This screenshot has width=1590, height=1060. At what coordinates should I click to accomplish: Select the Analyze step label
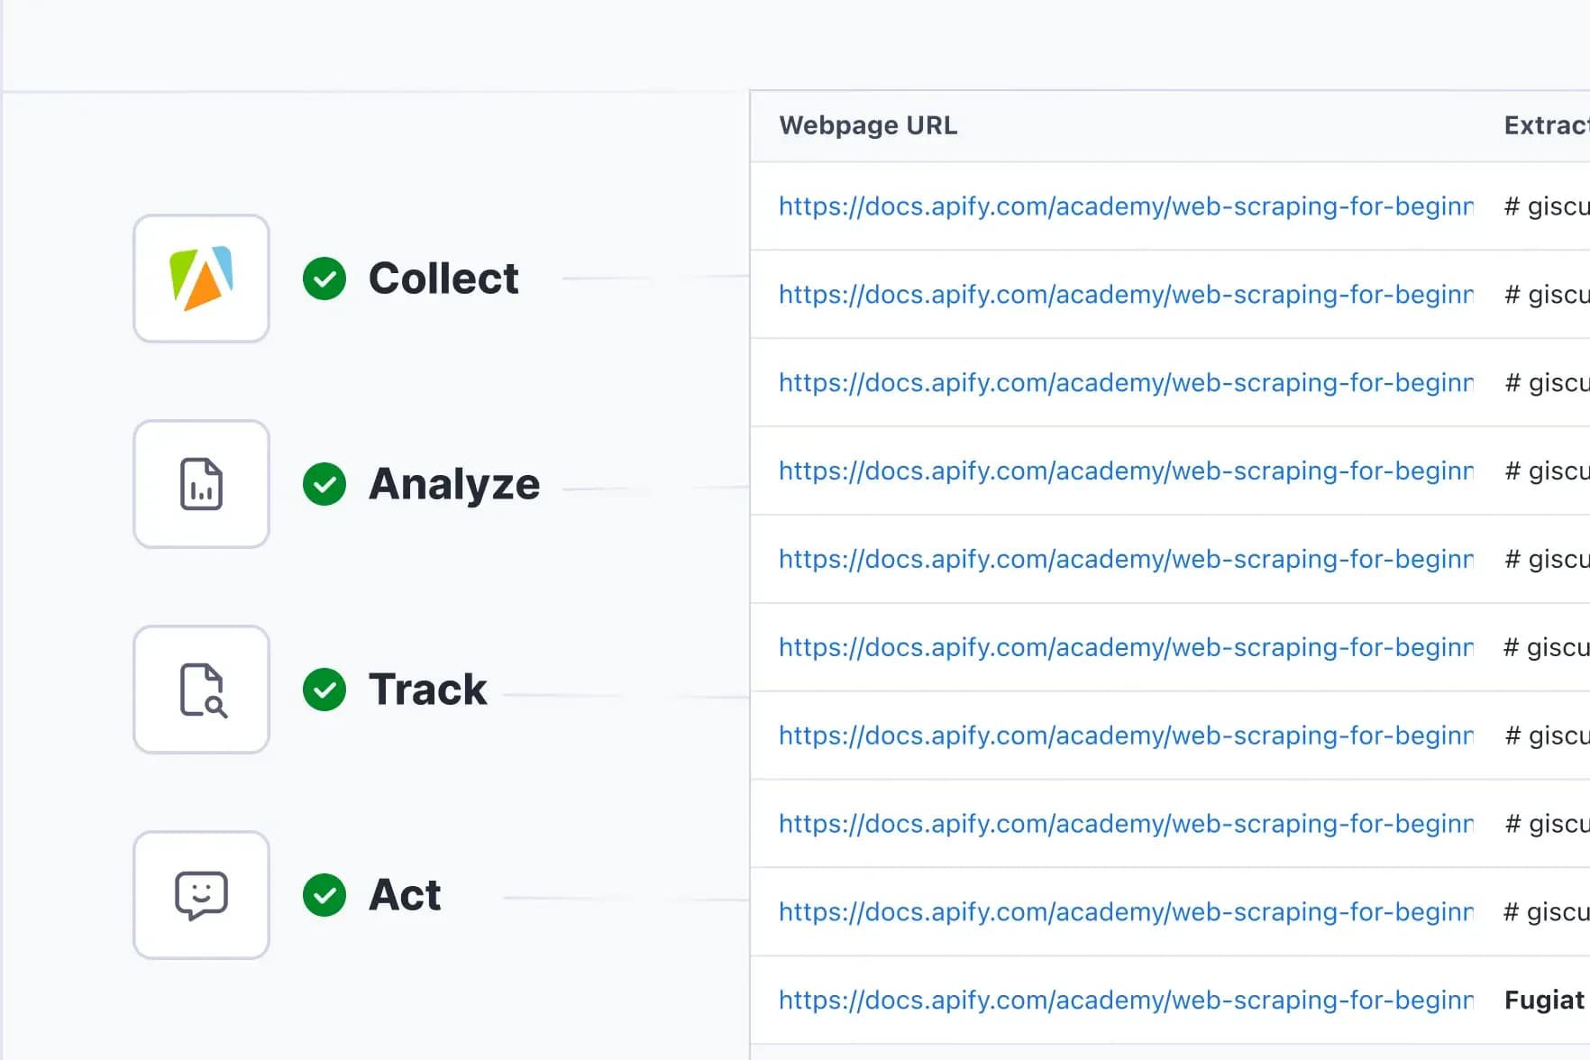[x=454, y=484]
